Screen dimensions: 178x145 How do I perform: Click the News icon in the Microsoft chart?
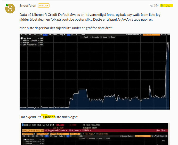(104, 37)
